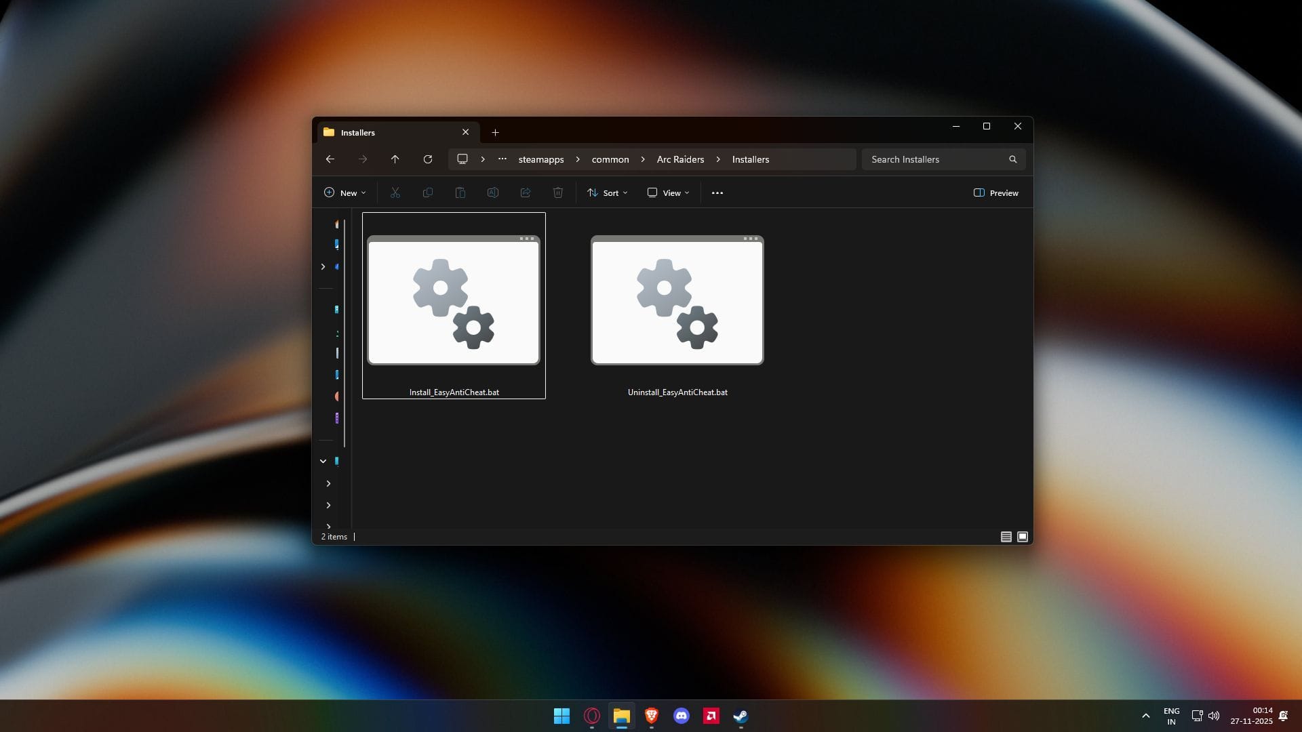Click the See more three-dots toolbar button
This screenshot has height=732, width=1302.
point(717,193)
